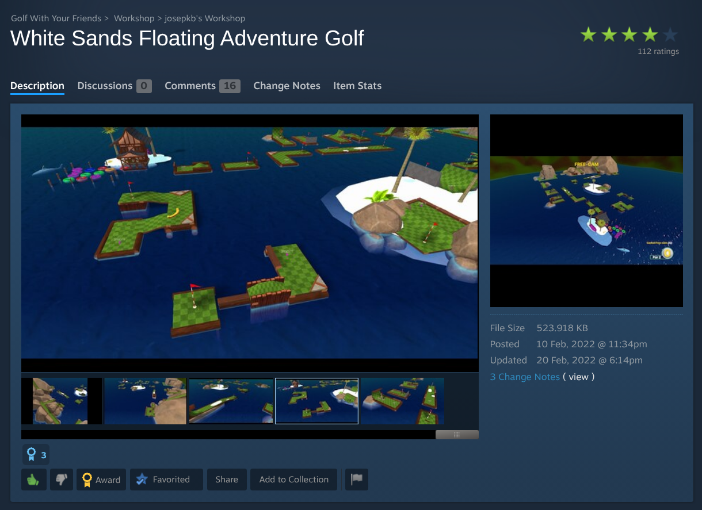Click the file size value 523.918 KB
The height and width of the screenshot is (510, 702).
562,328
